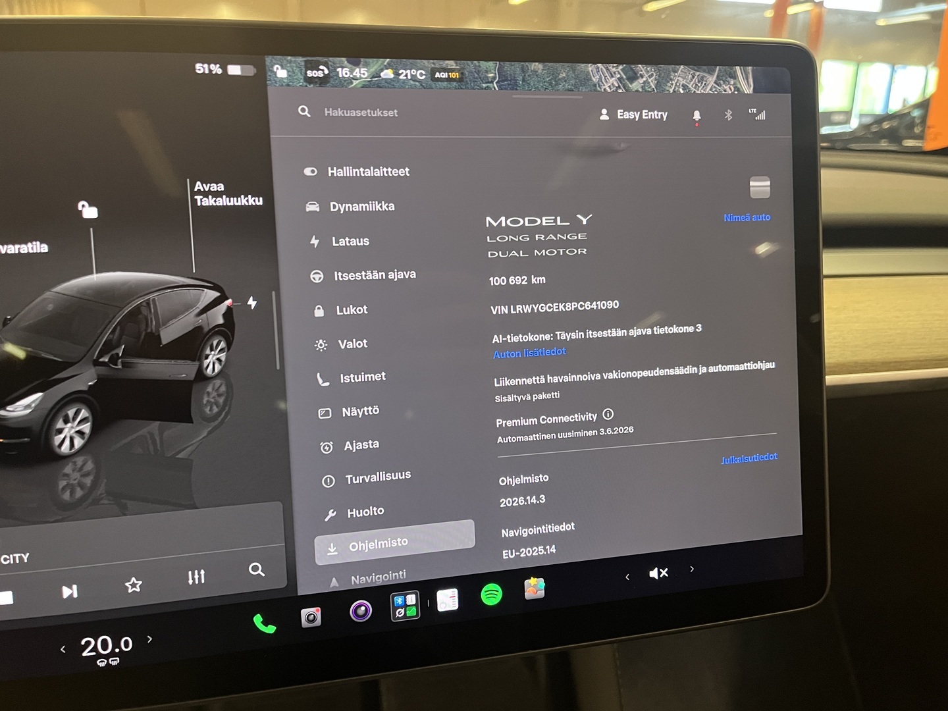The height and width of the screenshot is (711, 948).
Task: Tap 21°C weather indicator
Action: (404, 74)
